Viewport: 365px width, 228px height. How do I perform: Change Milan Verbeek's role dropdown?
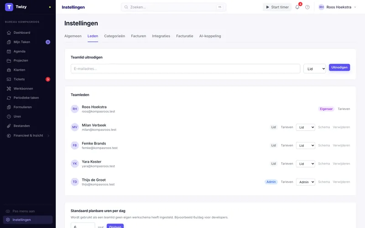tap(305, 127)
